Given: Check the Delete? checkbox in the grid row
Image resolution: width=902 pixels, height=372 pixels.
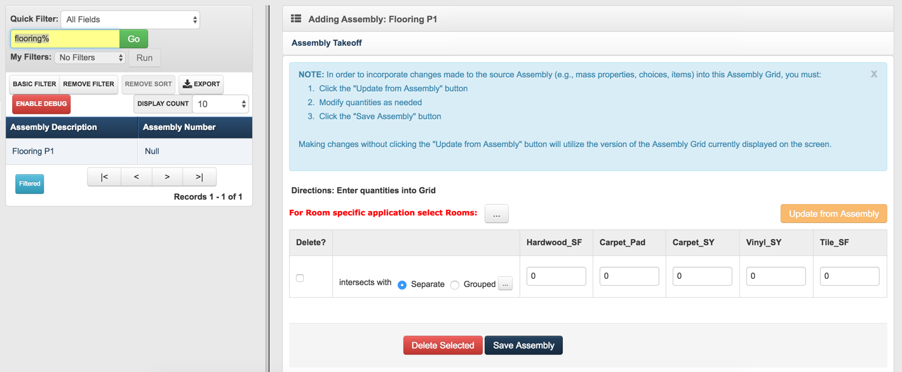Looking at the screenshot, I should [300, 278].
